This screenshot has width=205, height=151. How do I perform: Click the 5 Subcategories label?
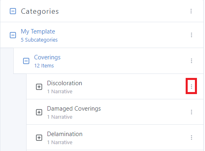tap(39, 40)
